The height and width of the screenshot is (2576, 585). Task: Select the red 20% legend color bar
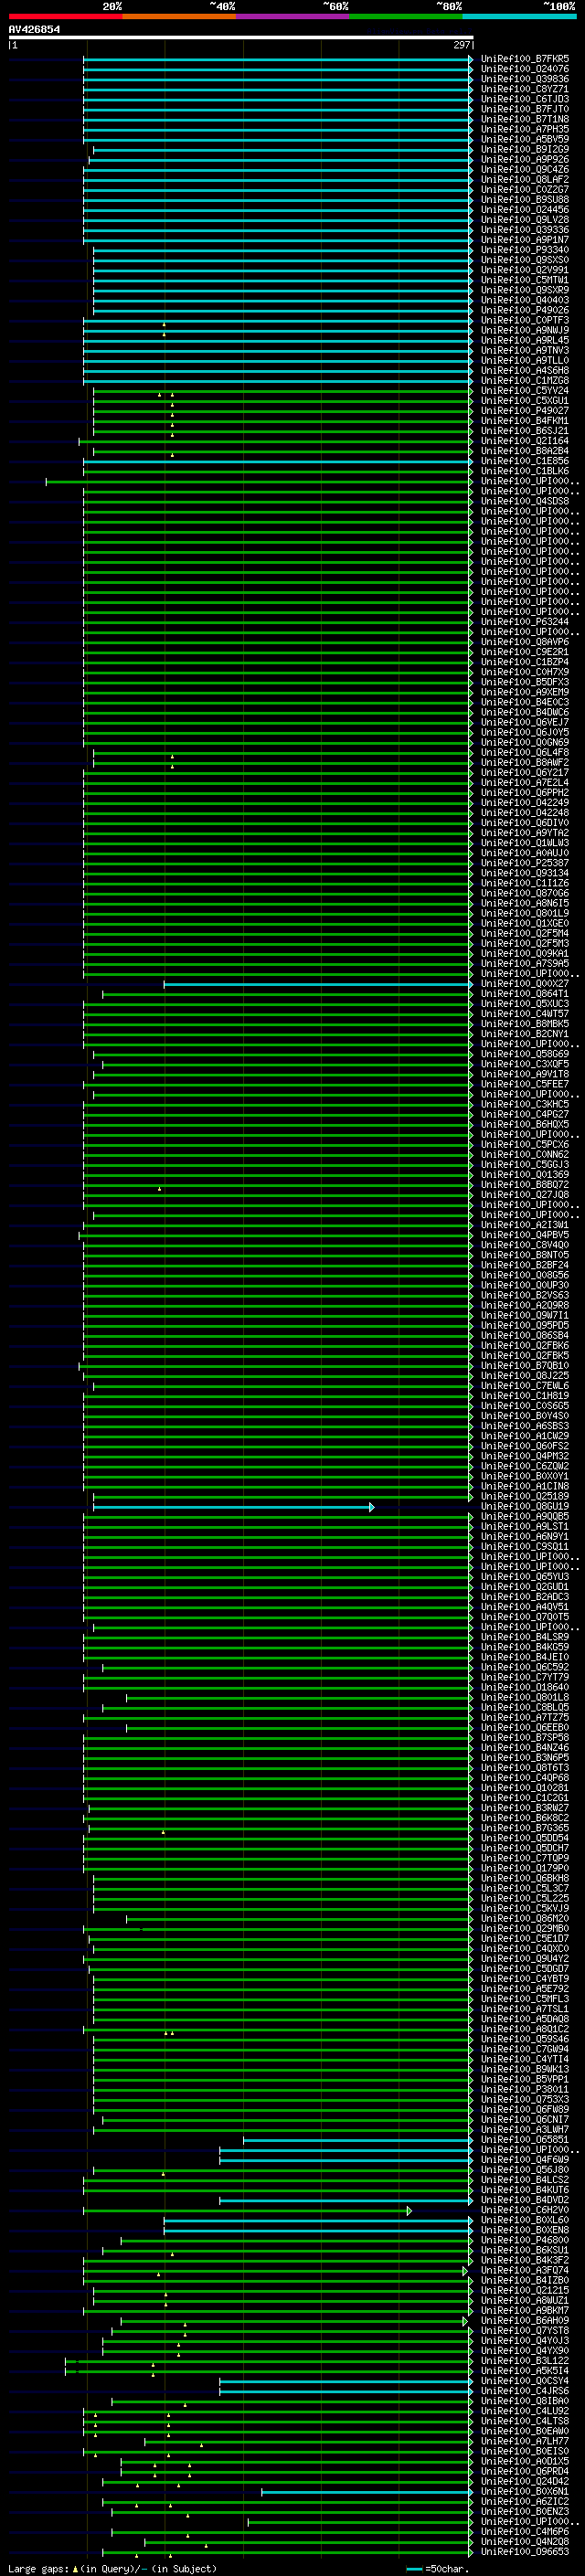65,16
